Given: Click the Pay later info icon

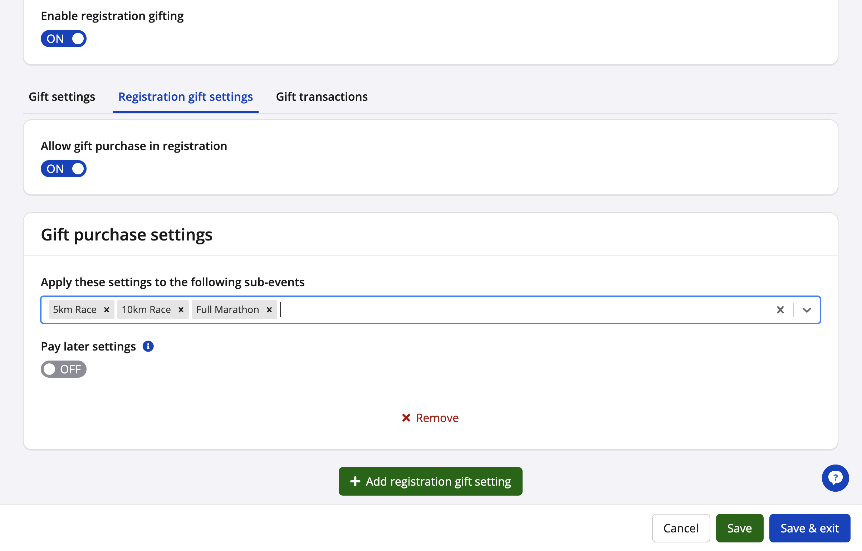Looking at the screenshot, I should pyautogui.click(x=148, y=346).
